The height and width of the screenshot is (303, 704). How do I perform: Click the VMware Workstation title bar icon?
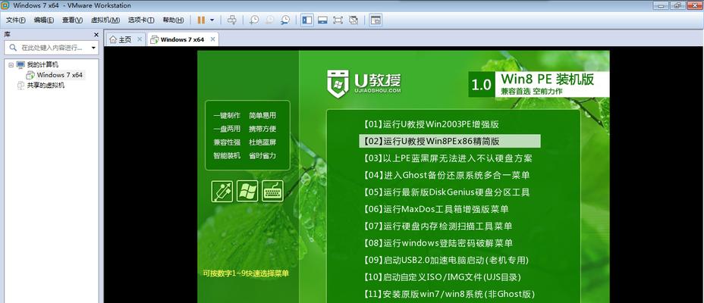coord(5,5)
